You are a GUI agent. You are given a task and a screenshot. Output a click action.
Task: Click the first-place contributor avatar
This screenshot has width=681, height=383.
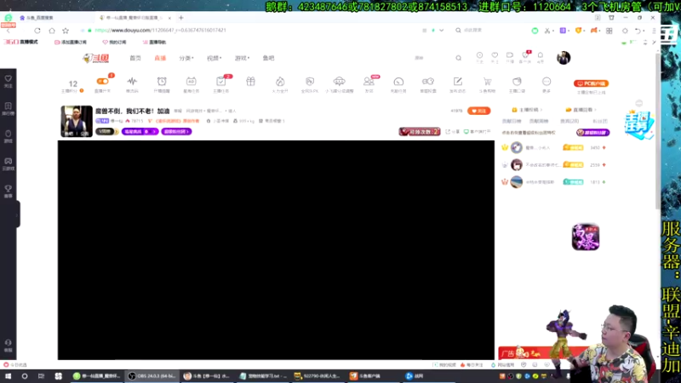pyautogui.click(x=517, y=147)
